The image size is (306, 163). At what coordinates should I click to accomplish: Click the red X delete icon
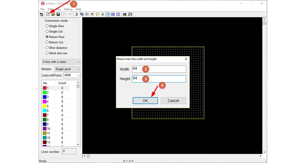click(x=92, y=14)
